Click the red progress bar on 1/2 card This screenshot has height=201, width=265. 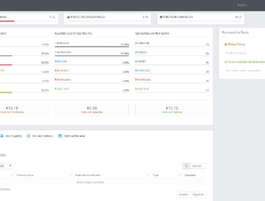[x=7, y=21]
